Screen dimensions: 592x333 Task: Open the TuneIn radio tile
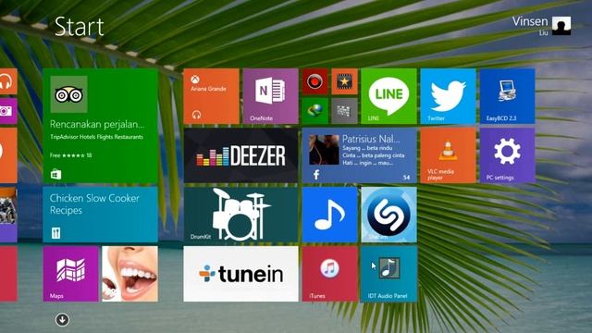(240, 274)
